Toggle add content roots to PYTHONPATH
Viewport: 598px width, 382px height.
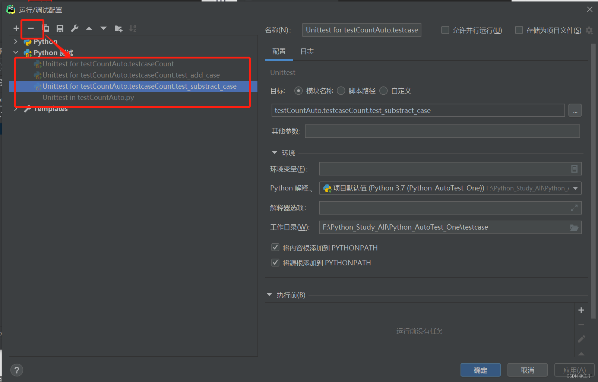[275, 247]
